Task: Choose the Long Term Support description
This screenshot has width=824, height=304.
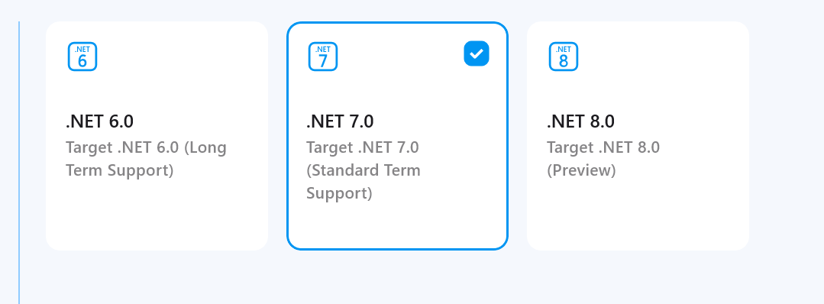Action: point(146,159)
